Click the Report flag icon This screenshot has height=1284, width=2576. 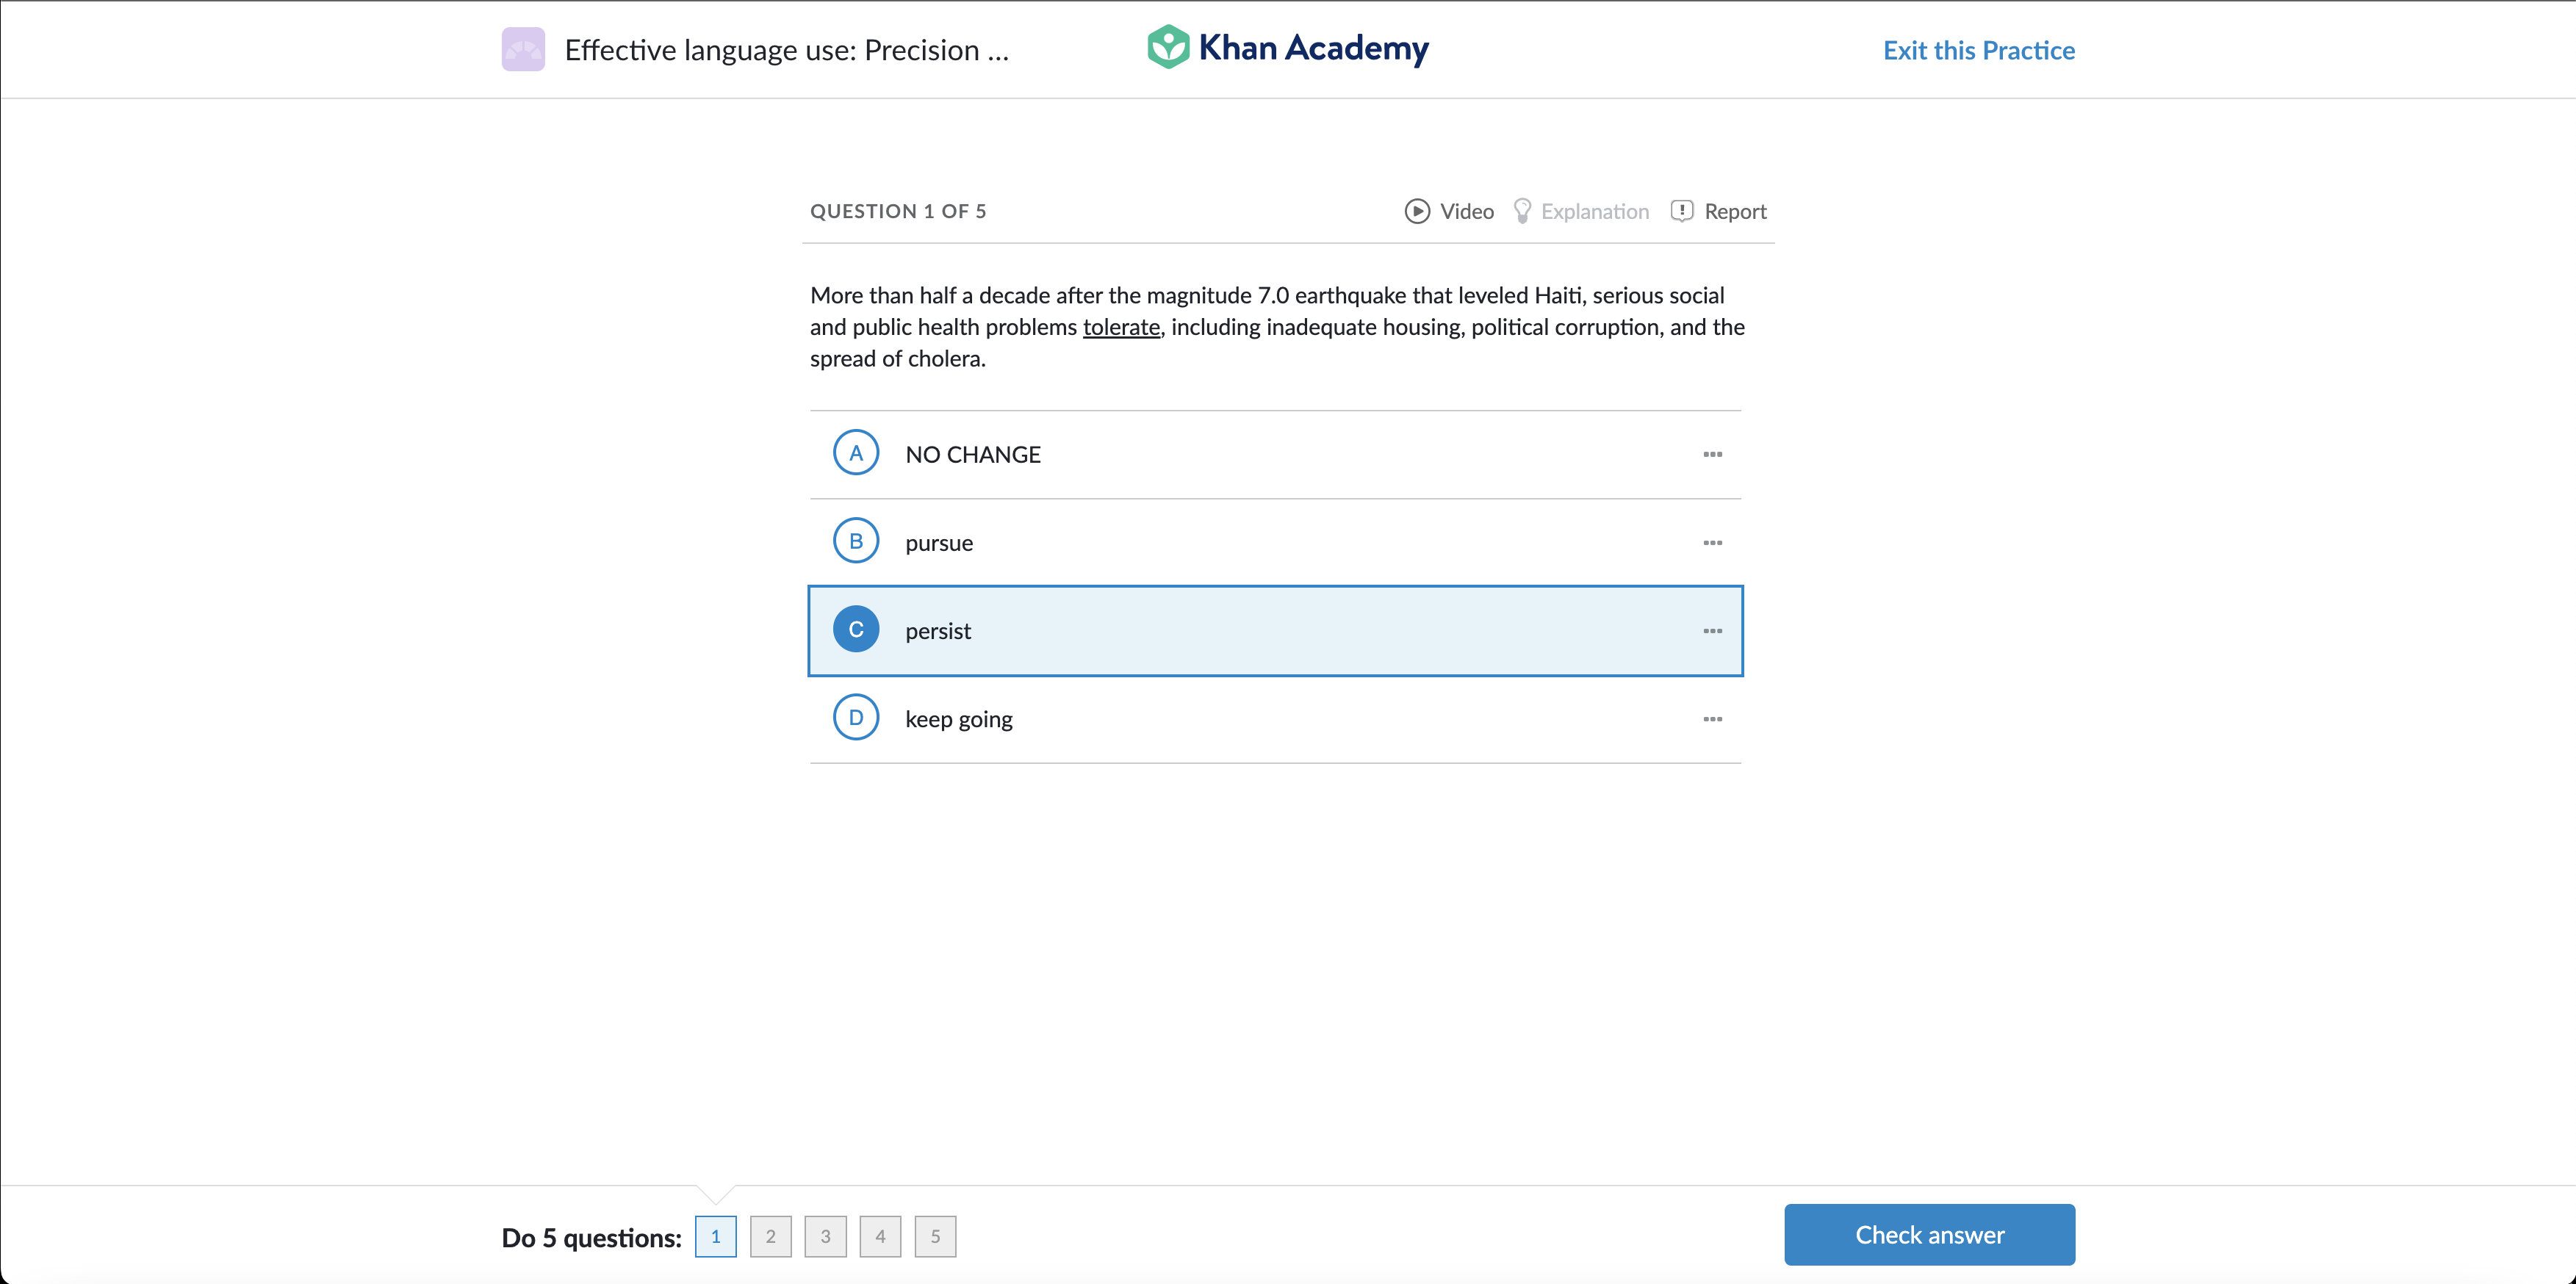click(x=1682, y=211)
